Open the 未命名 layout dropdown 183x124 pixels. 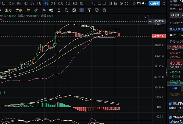tap(140, 3)
